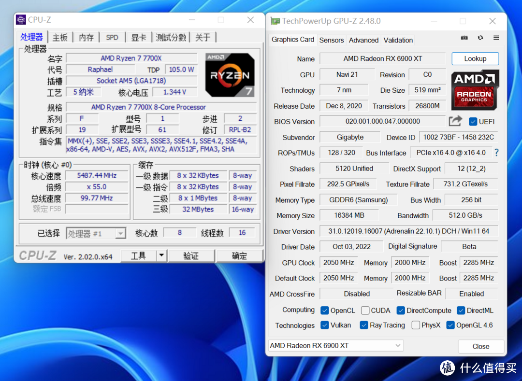Image resolution: width=522 pixels, height=381 pixels.
Task: Click the GPU-Z screenshot camera icon
Action: coord(464,38)
